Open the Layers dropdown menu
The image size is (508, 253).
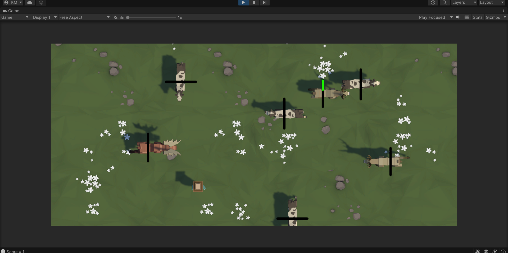[x=464, y=3]
